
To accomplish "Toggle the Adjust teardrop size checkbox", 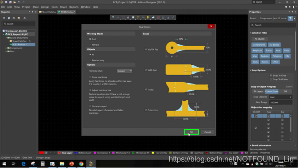I will coord(90,90).
